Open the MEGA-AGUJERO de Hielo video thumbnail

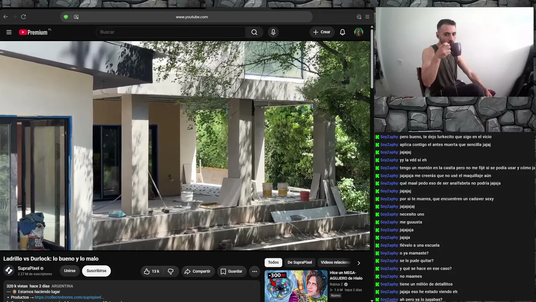296,286
